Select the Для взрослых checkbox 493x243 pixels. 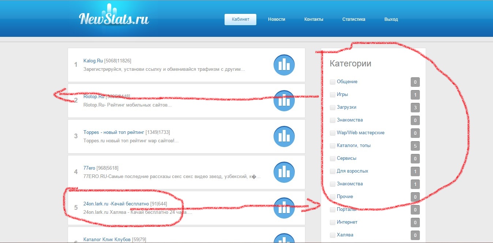pyautogui.click(x=332, y=171)
